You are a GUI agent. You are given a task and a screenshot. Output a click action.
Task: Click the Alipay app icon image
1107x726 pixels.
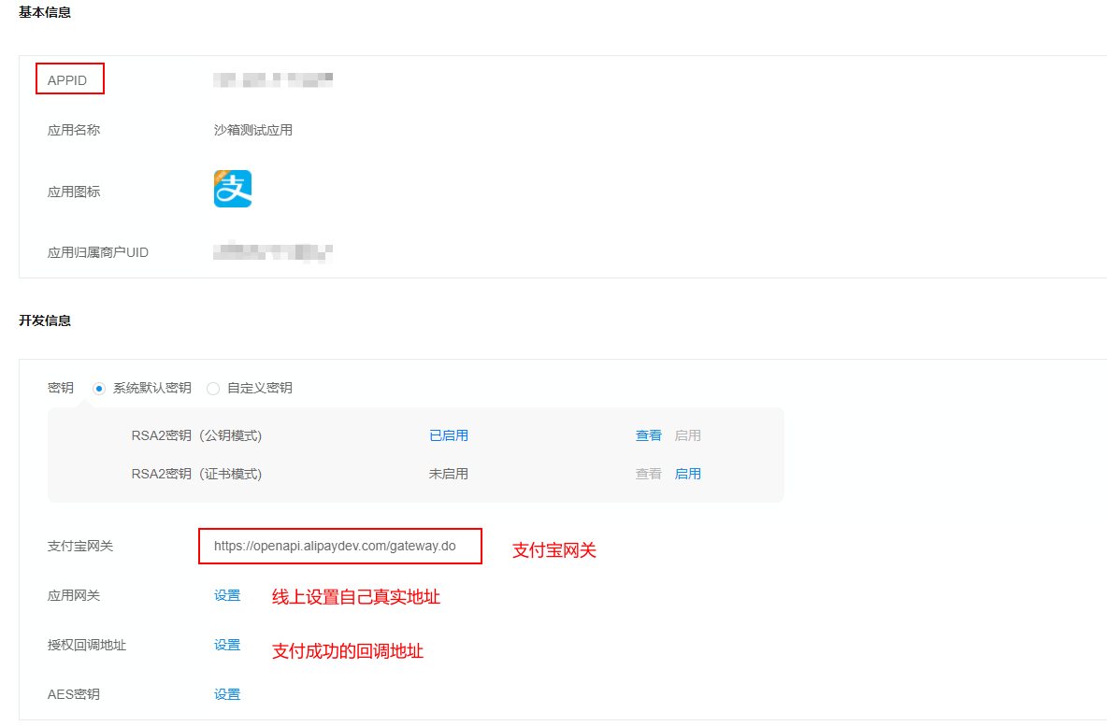232,189
